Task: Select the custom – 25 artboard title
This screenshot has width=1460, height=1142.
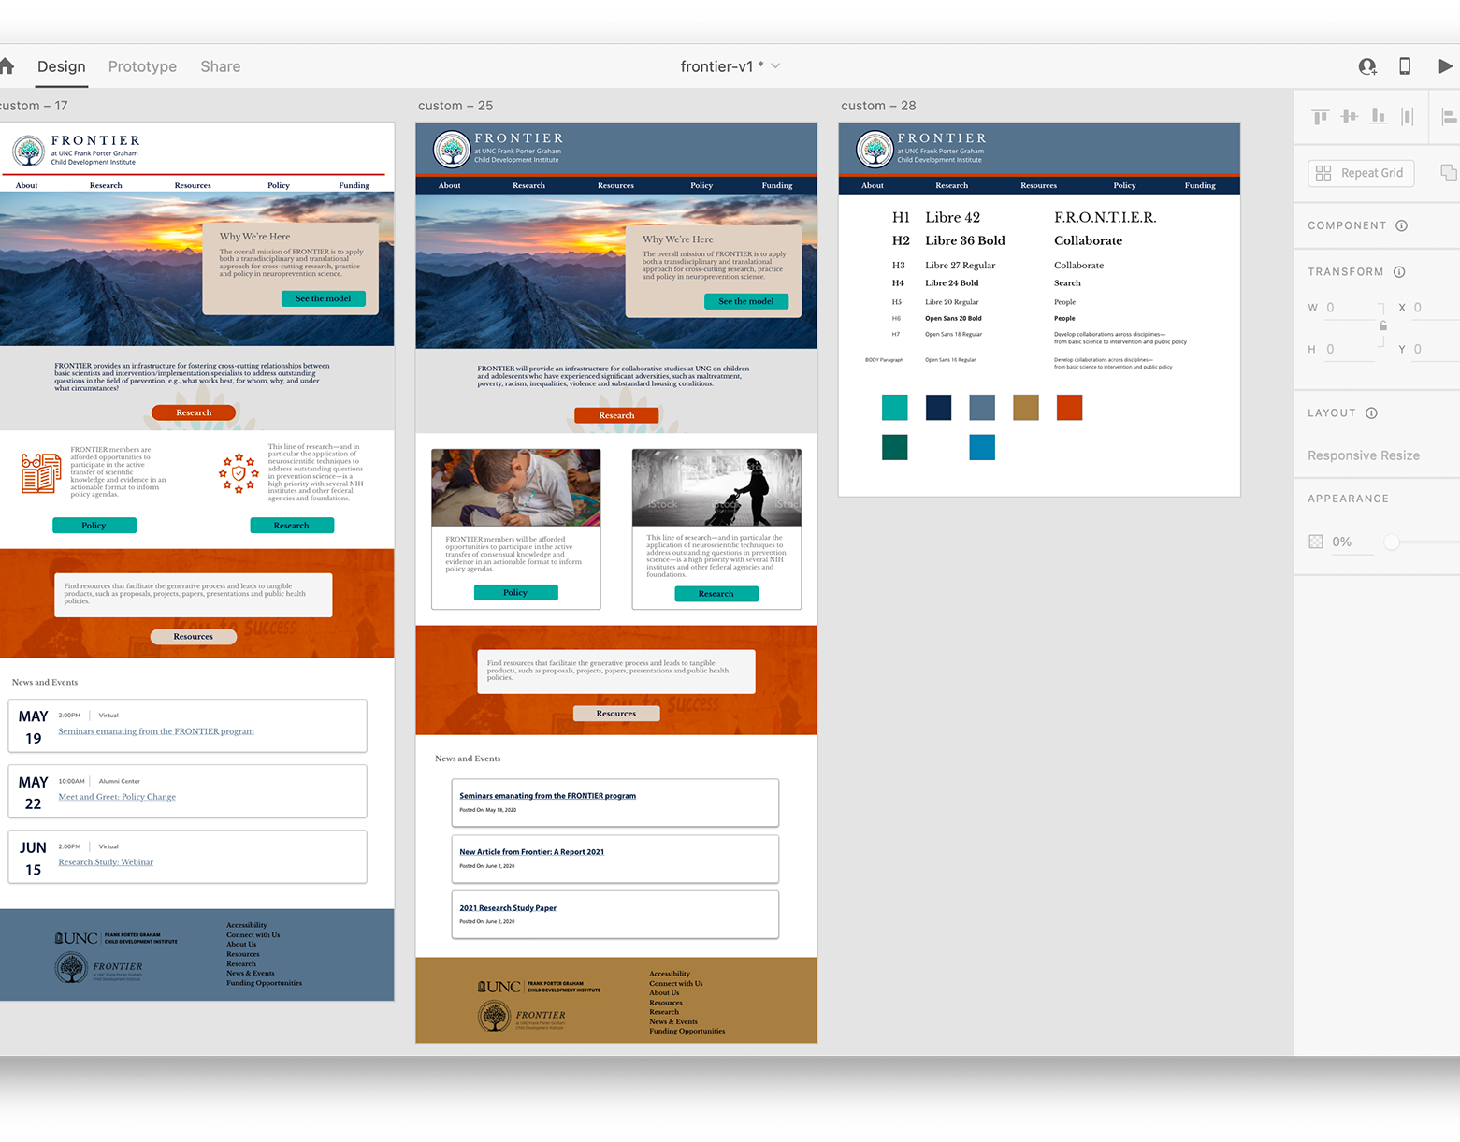Action: [x=455, y=106]
